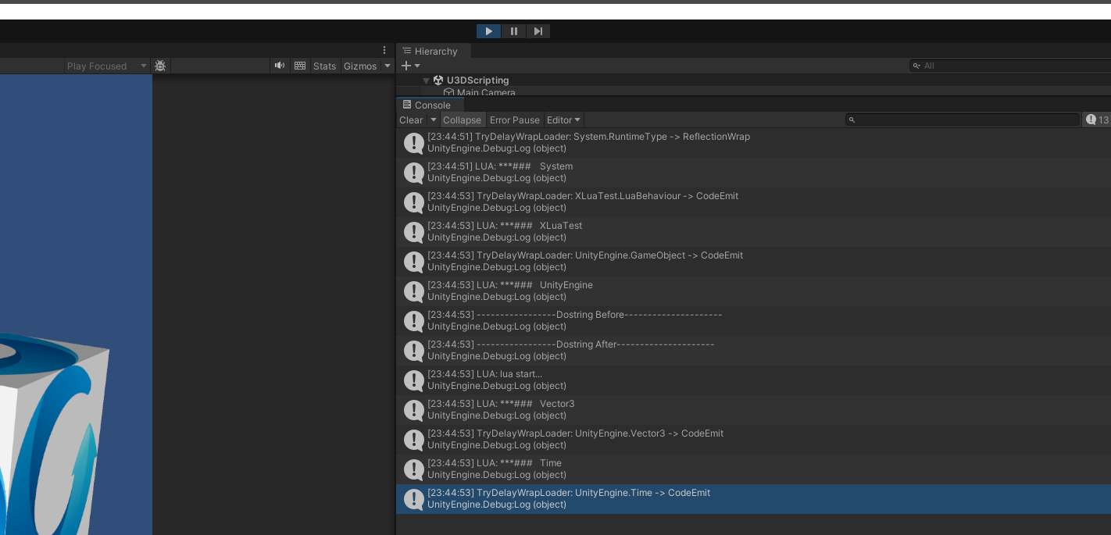Viewport: 1111px width, 535px height.
Task: Click the info icon beside Dostring Before entry
Action: click(x=413, y=321)
